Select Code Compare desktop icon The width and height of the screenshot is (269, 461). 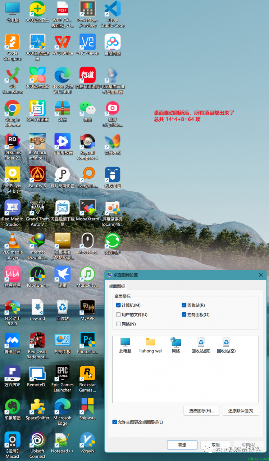click(x=12, y=48)
